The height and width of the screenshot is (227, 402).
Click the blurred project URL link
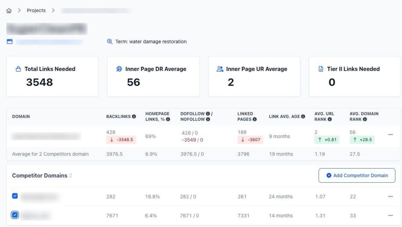pos(49,42)
